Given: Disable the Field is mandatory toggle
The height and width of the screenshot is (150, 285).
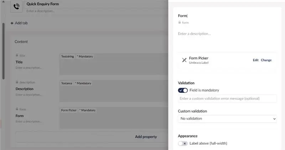Looking at the screenshot, I should coord(183,90).
